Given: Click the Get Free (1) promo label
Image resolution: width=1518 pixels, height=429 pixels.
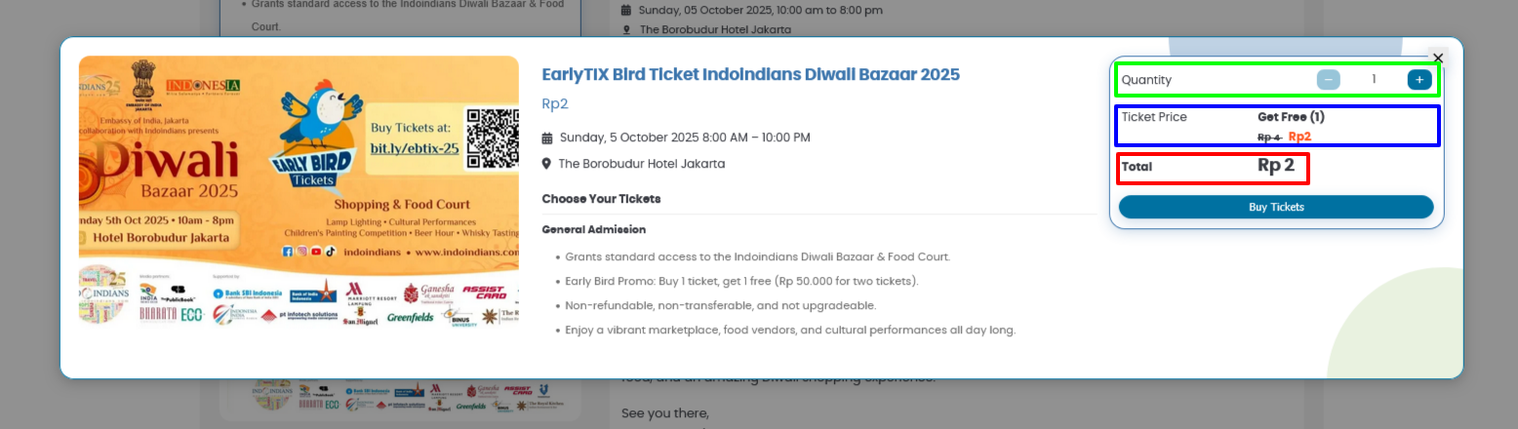Looking at the screenshot, I should click(x=1291, y=117).
